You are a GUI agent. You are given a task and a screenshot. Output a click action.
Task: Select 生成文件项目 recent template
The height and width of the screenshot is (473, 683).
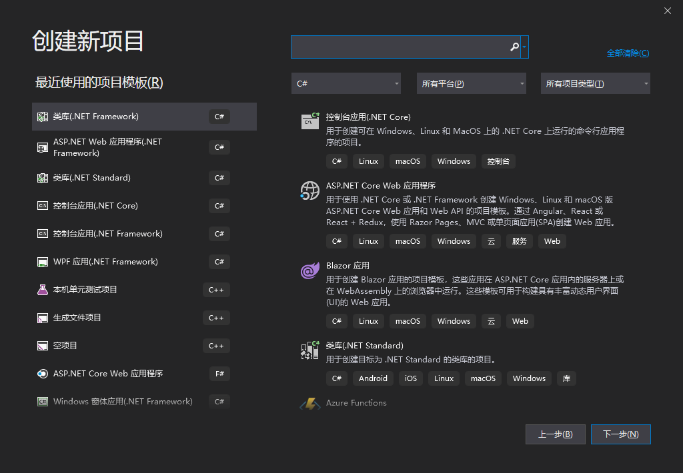(x=77, y=318)
